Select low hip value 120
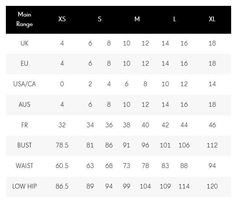Viewport: 237px width, 201px height. 212,186
